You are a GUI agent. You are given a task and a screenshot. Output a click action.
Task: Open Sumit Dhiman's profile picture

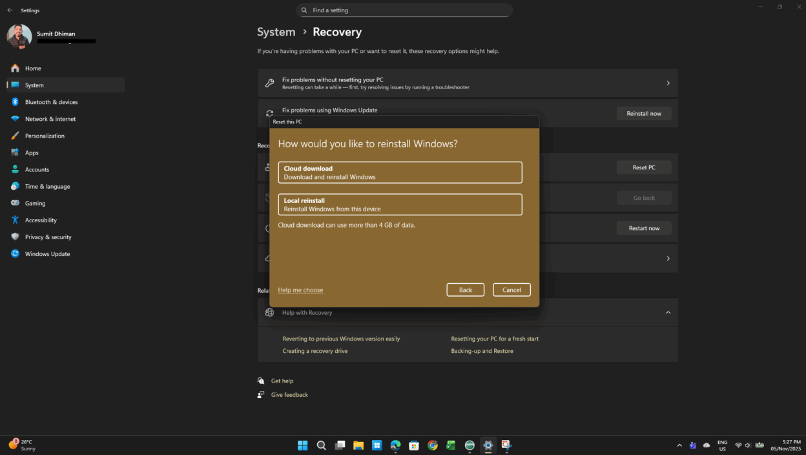(x=19, y=37)
